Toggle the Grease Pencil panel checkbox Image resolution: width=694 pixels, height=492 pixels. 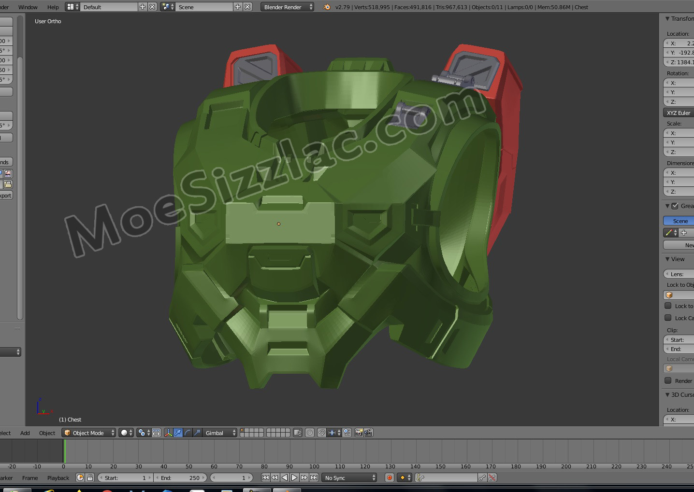tap(675, 206)
